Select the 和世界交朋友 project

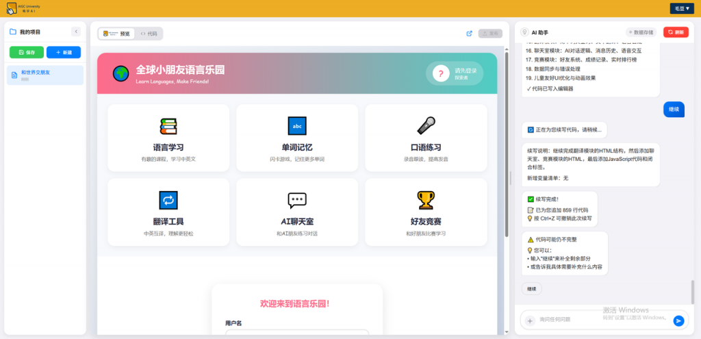pyautogui.click(x=45, y=75)
